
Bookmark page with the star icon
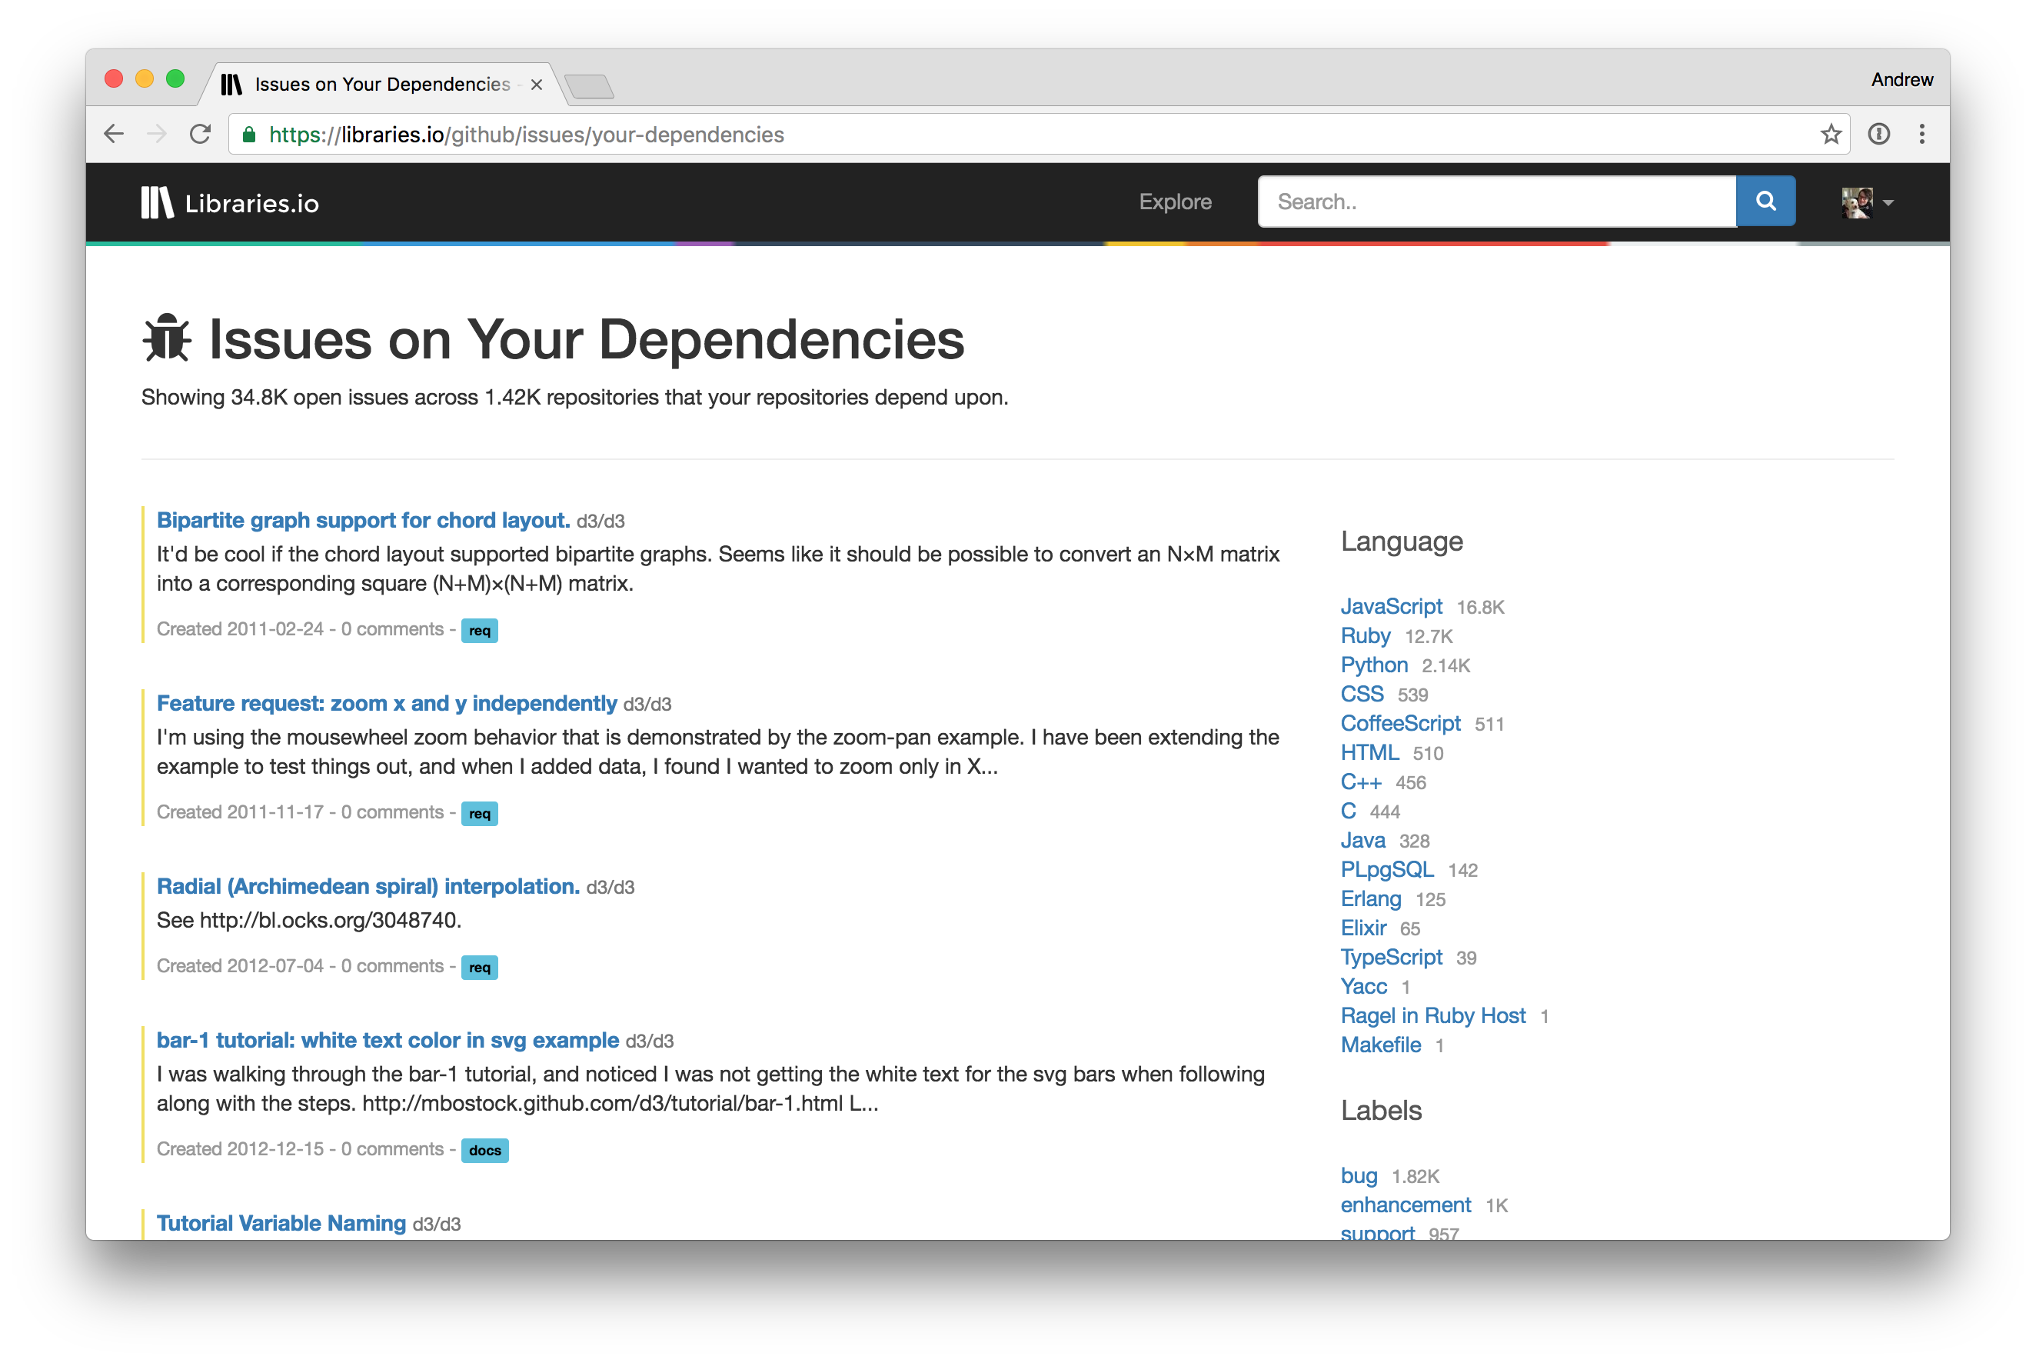click(1830, 135)
